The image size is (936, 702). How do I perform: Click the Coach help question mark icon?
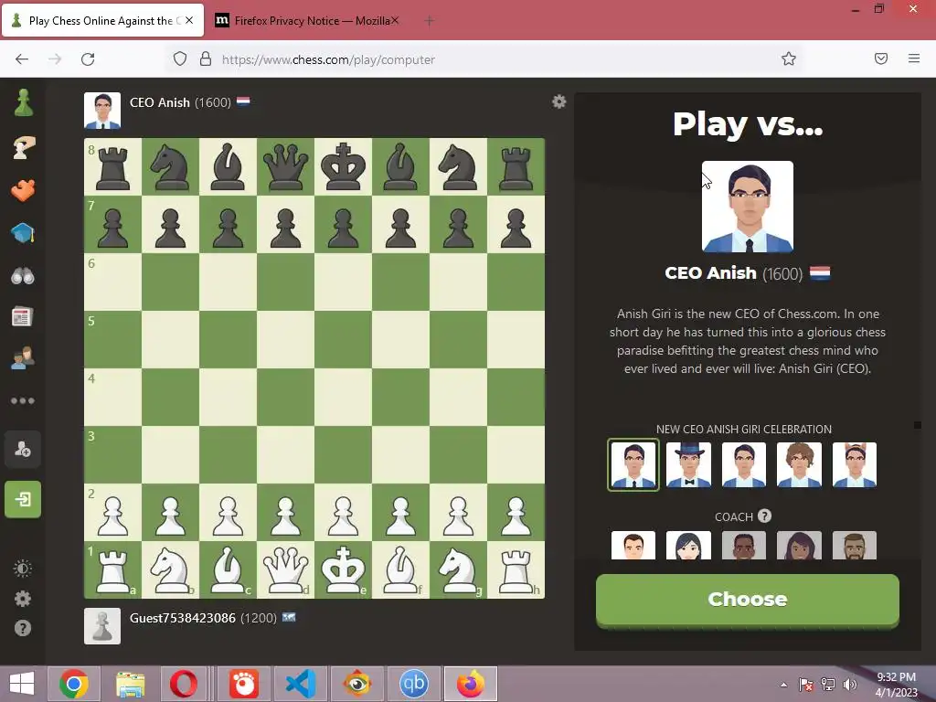(764, 516)
